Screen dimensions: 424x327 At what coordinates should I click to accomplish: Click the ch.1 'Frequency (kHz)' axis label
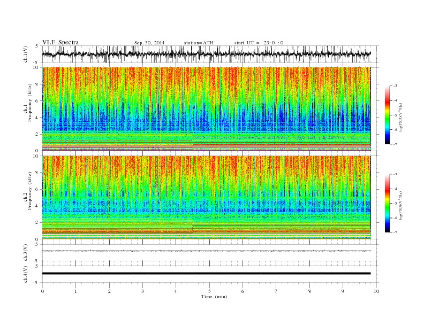(x=30, y=103)
